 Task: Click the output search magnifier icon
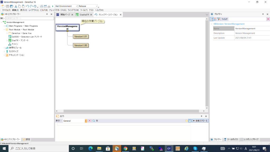94,121
